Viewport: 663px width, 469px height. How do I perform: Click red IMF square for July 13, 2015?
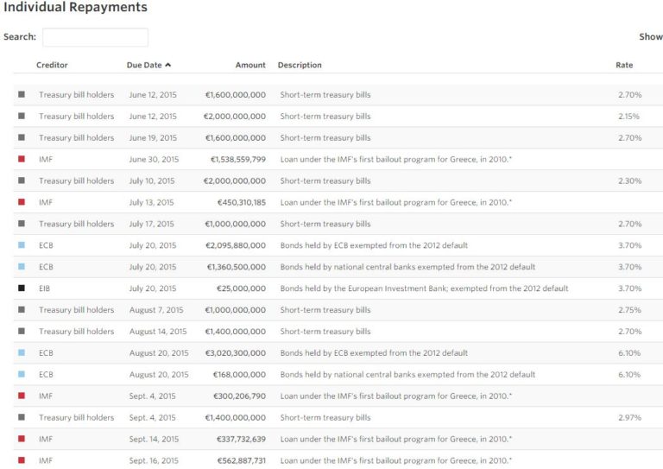coord(22,202)
